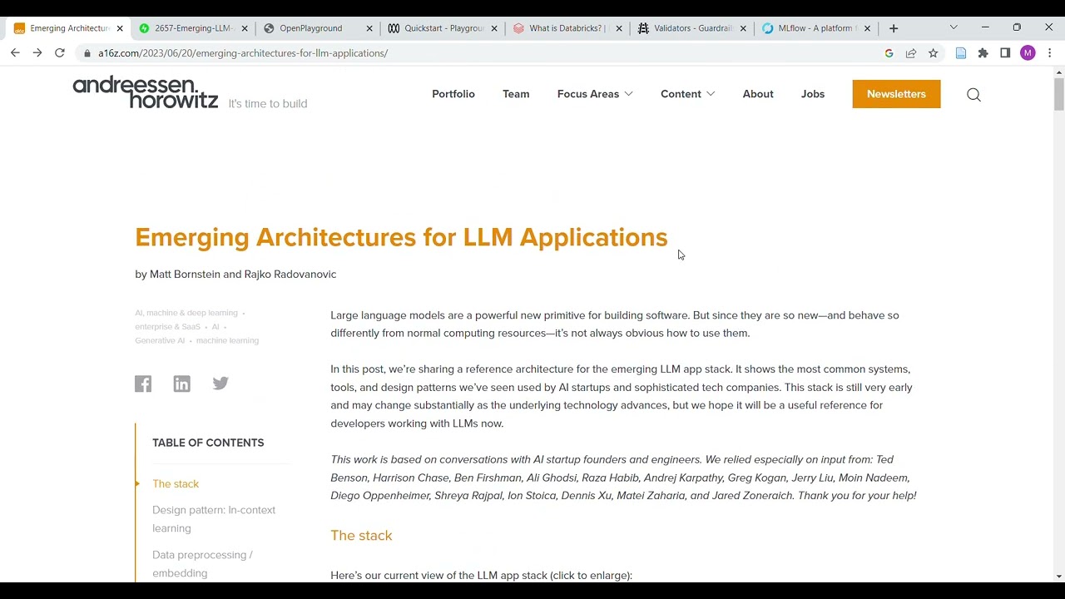Reload the current page
This screenshot has width=1065, height=599.
pyautogui.click(x=60, y=52)
